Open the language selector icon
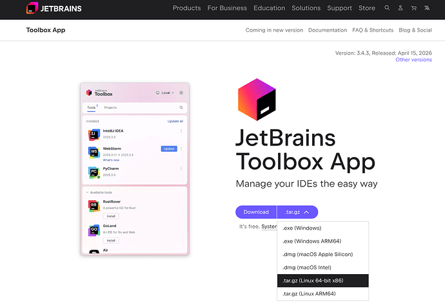445x305 pixels. (x=427, y=8)
